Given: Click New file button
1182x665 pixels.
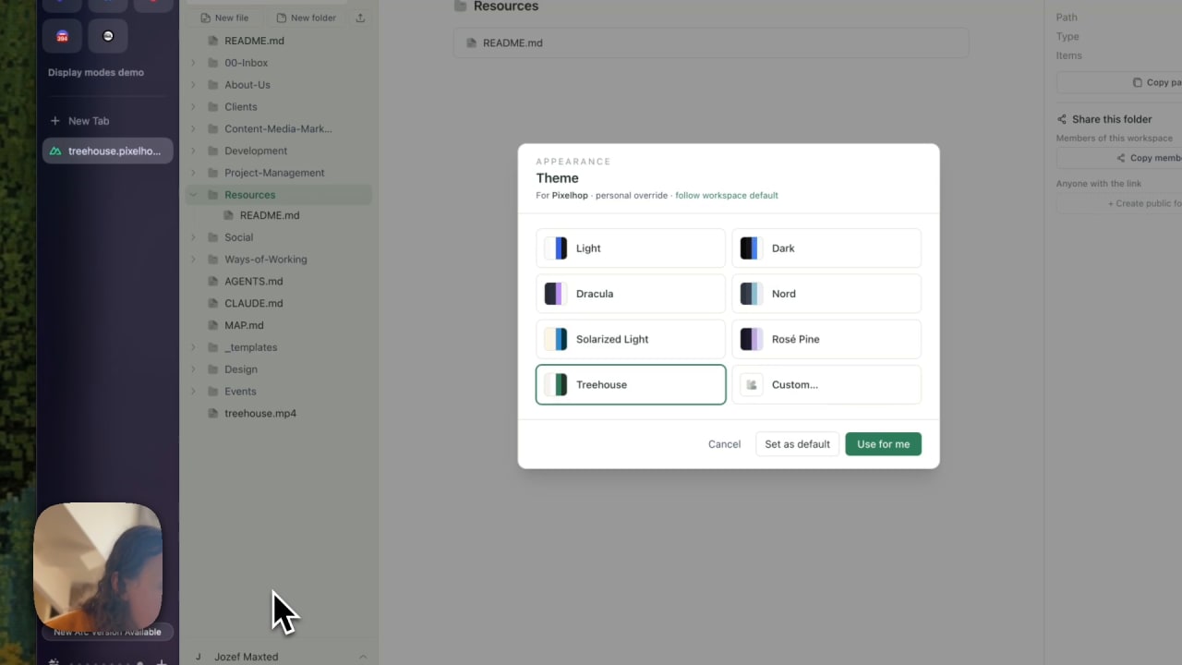Looking at the screenshot, I should pyautogui.click(x=224, y=18).
